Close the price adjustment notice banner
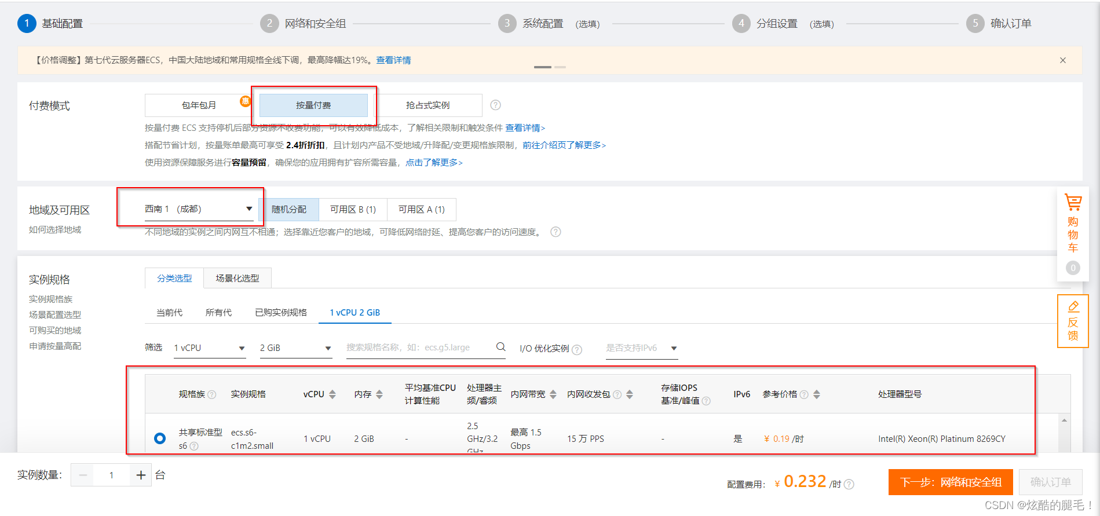1100x516 pixels. tap(1062, 60)
